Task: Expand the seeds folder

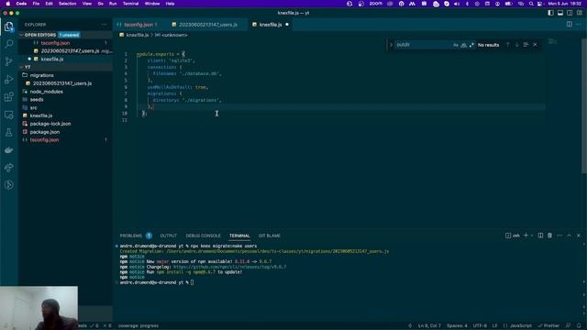Action: (37, 100)
